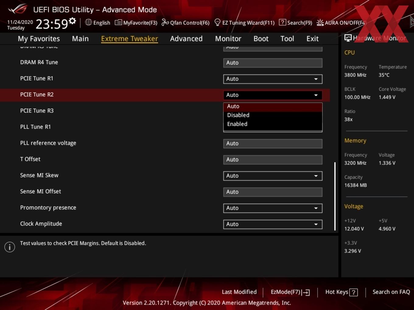Select the Exit tab
Viewport: 414px width, 310px height.
tap(312, 39)
